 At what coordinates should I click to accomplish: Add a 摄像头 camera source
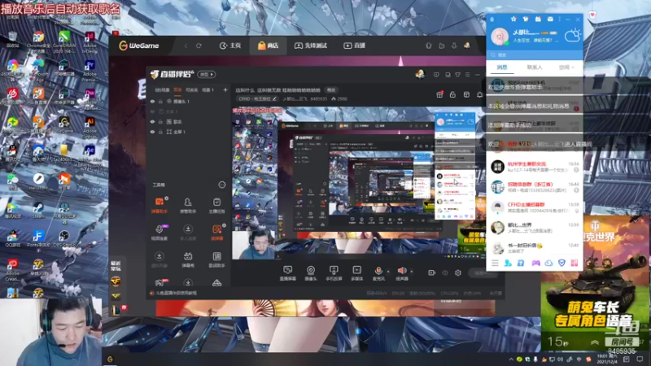(x=311, y=273)
